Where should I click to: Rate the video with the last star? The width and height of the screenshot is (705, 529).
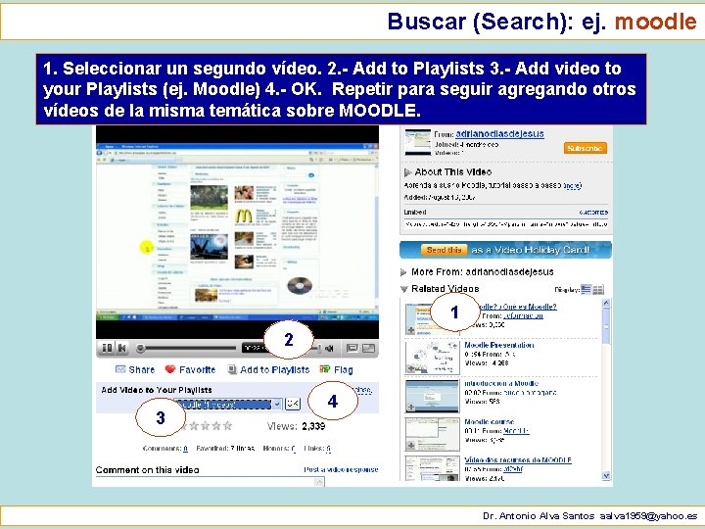227,425
